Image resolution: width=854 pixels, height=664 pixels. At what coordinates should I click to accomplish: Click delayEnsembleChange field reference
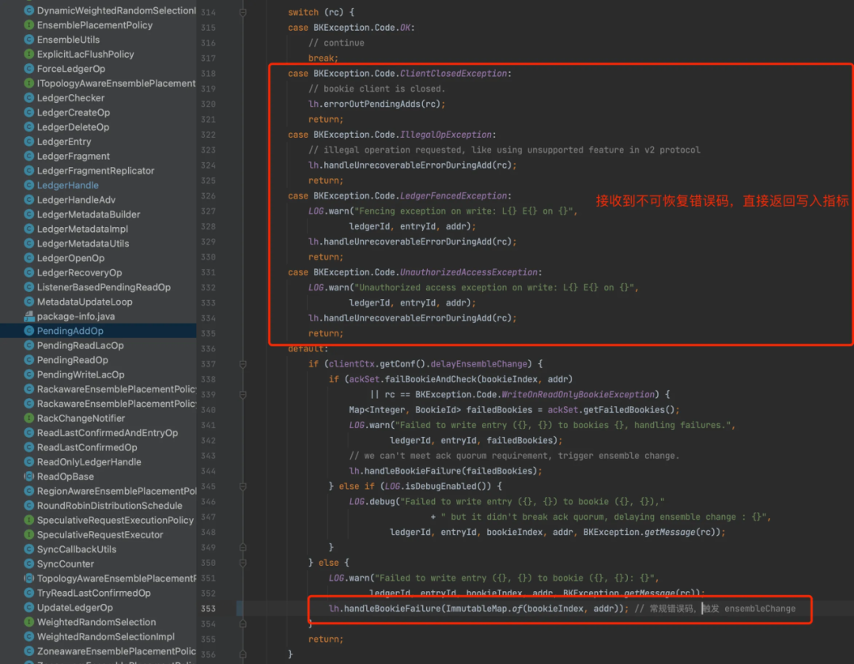[478, 363]
